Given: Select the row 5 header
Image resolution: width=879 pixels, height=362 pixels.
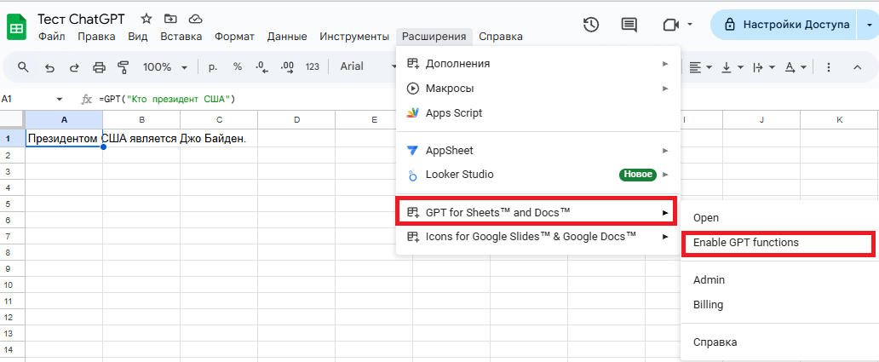Looking at the screenshot, I should (12, 204).
